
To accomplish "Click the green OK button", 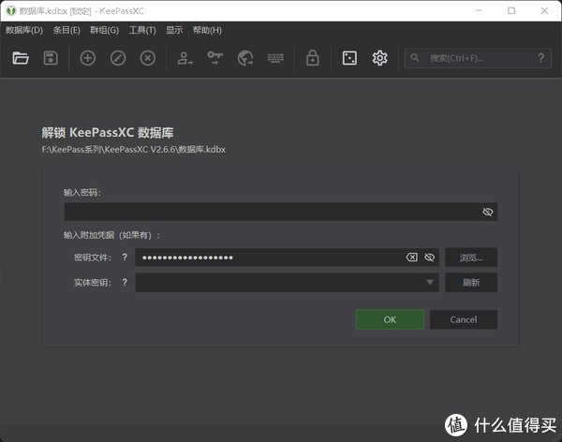I will point(390,319).
